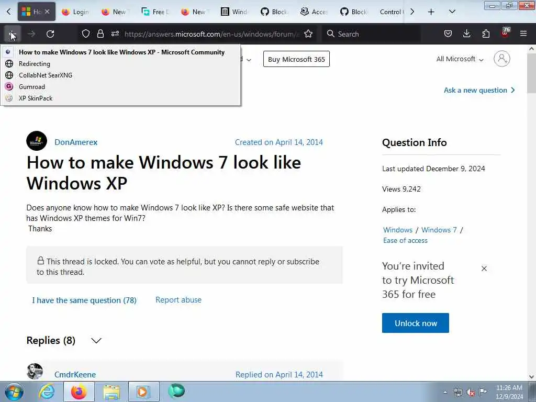
Task: Click the site security padlock icon
Action: [x=100, y=34]
